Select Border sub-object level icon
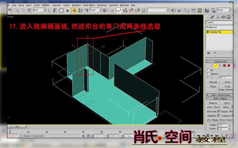Image resolution: width=238 pixels, height=148 pixels. pos(220,66)
